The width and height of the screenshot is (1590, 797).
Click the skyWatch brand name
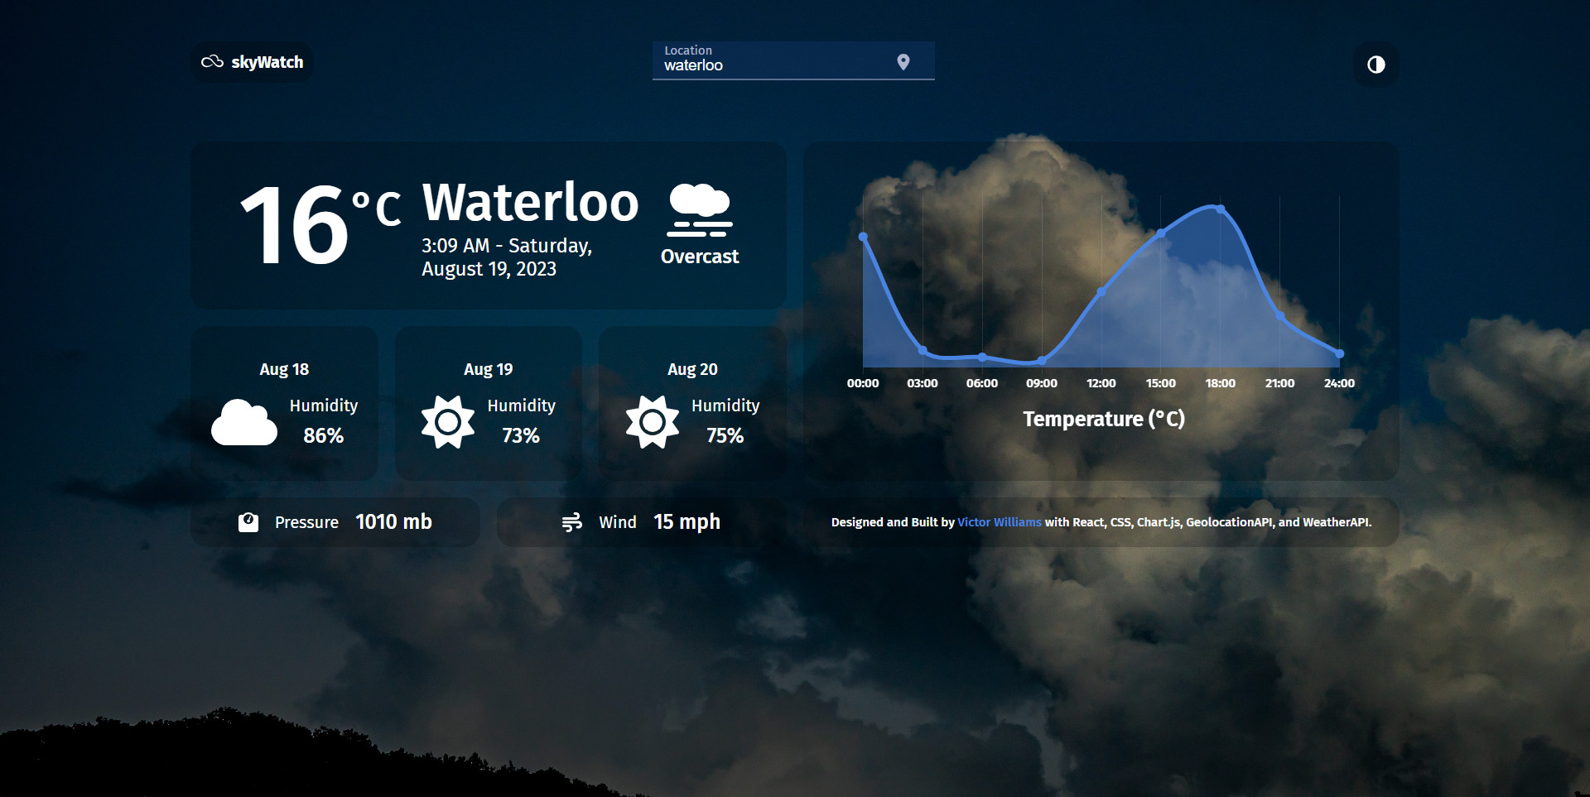pos(267,62)
